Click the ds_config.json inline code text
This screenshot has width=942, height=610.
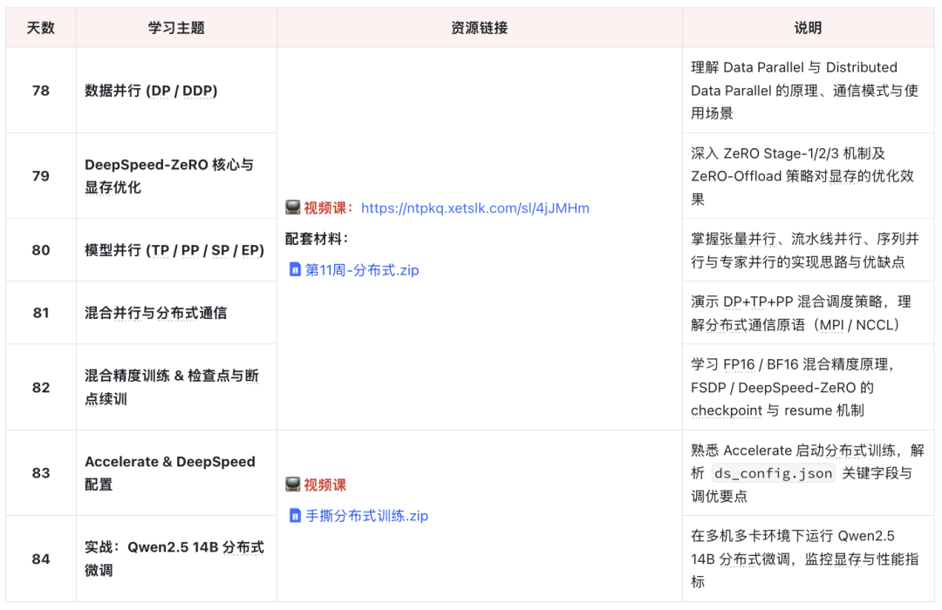click(774, 474)
